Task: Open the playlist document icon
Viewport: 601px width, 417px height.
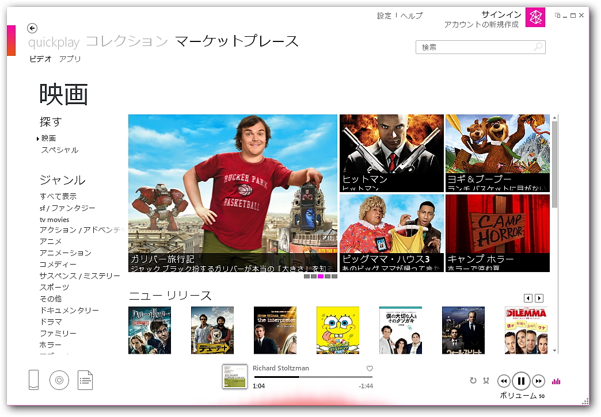Action: (x=85, y=380)
